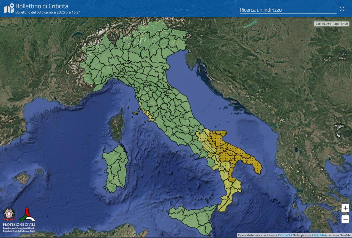Image resolution: width=352 pixels, height=238 pixels.
Task: Open the CC-BY-SA license link
Action: [286, 235]
